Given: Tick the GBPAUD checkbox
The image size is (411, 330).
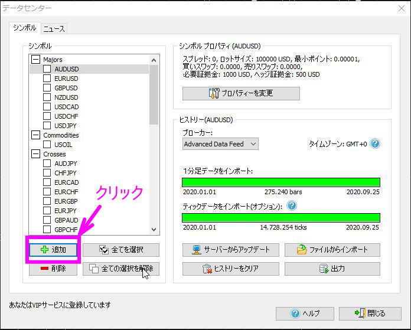Looking at the screenshot, I should (x=47, y=220).
